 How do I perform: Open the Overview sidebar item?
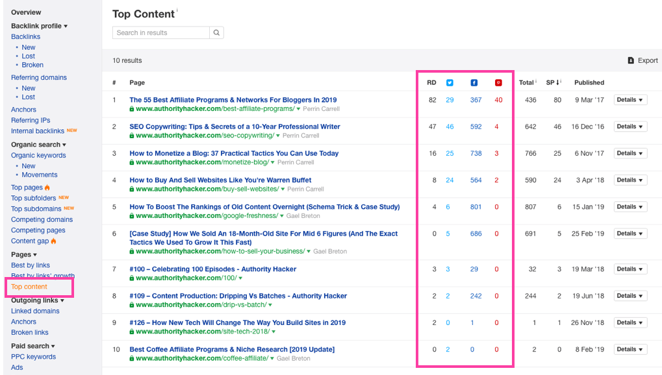tap(26, 12)
